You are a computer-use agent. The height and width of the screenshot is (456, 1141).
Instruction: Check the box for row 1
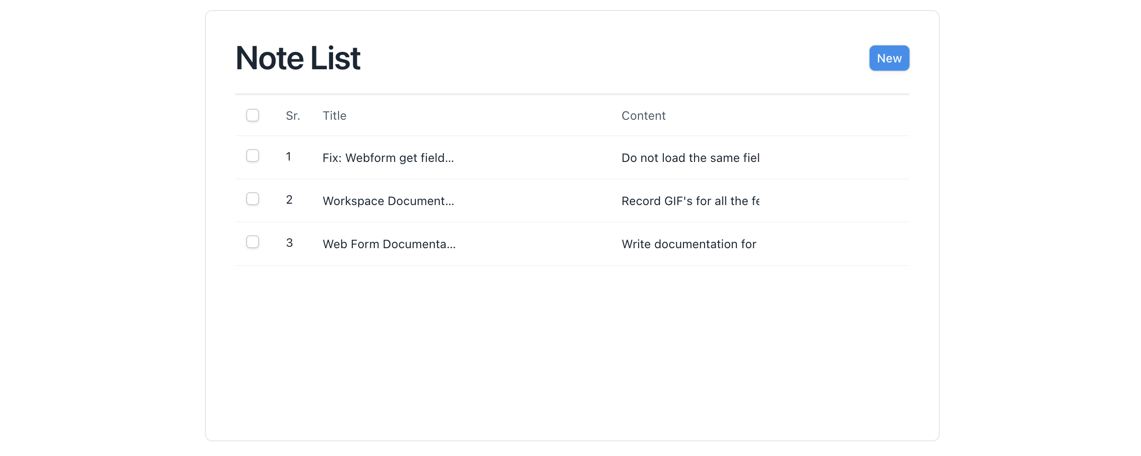coord(253,156)
